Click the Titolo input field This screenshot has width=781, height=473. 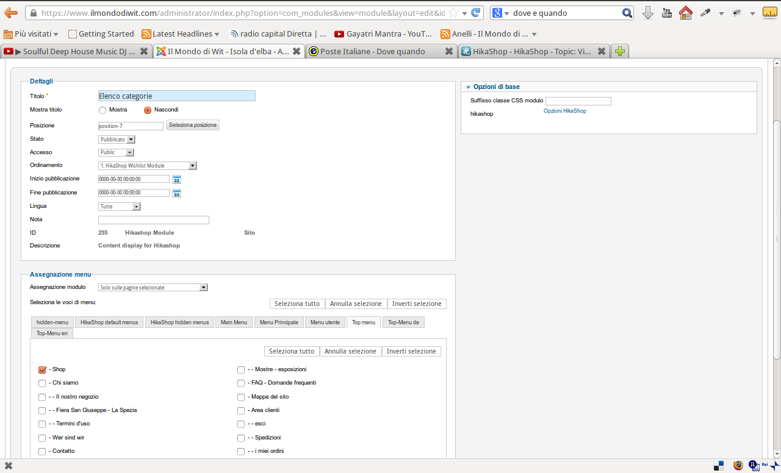[x=177, y=96]
